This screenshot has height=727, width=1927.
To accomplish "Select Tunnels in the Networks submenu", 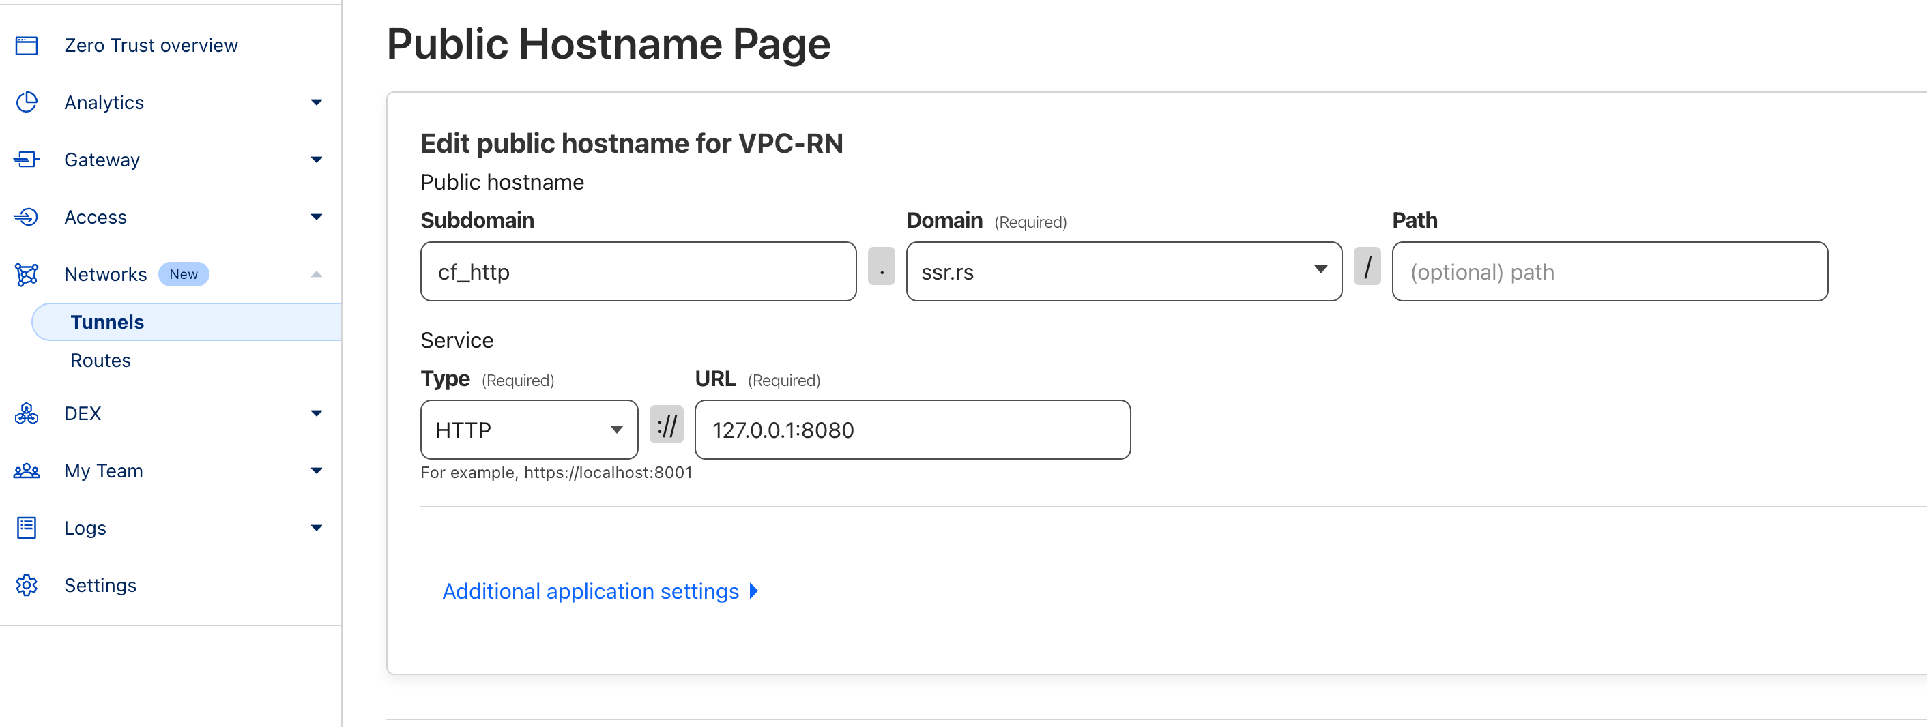I will pyautogui.click(x=108, y=323).
